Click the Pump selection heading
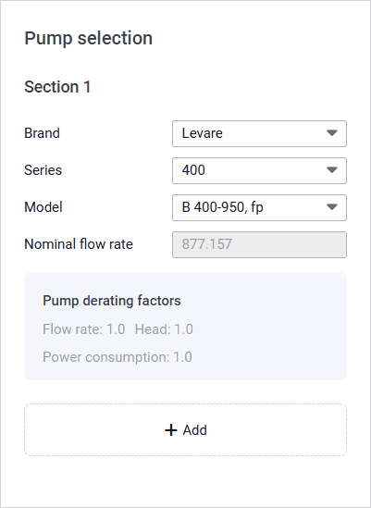 (x=88, y=38)
